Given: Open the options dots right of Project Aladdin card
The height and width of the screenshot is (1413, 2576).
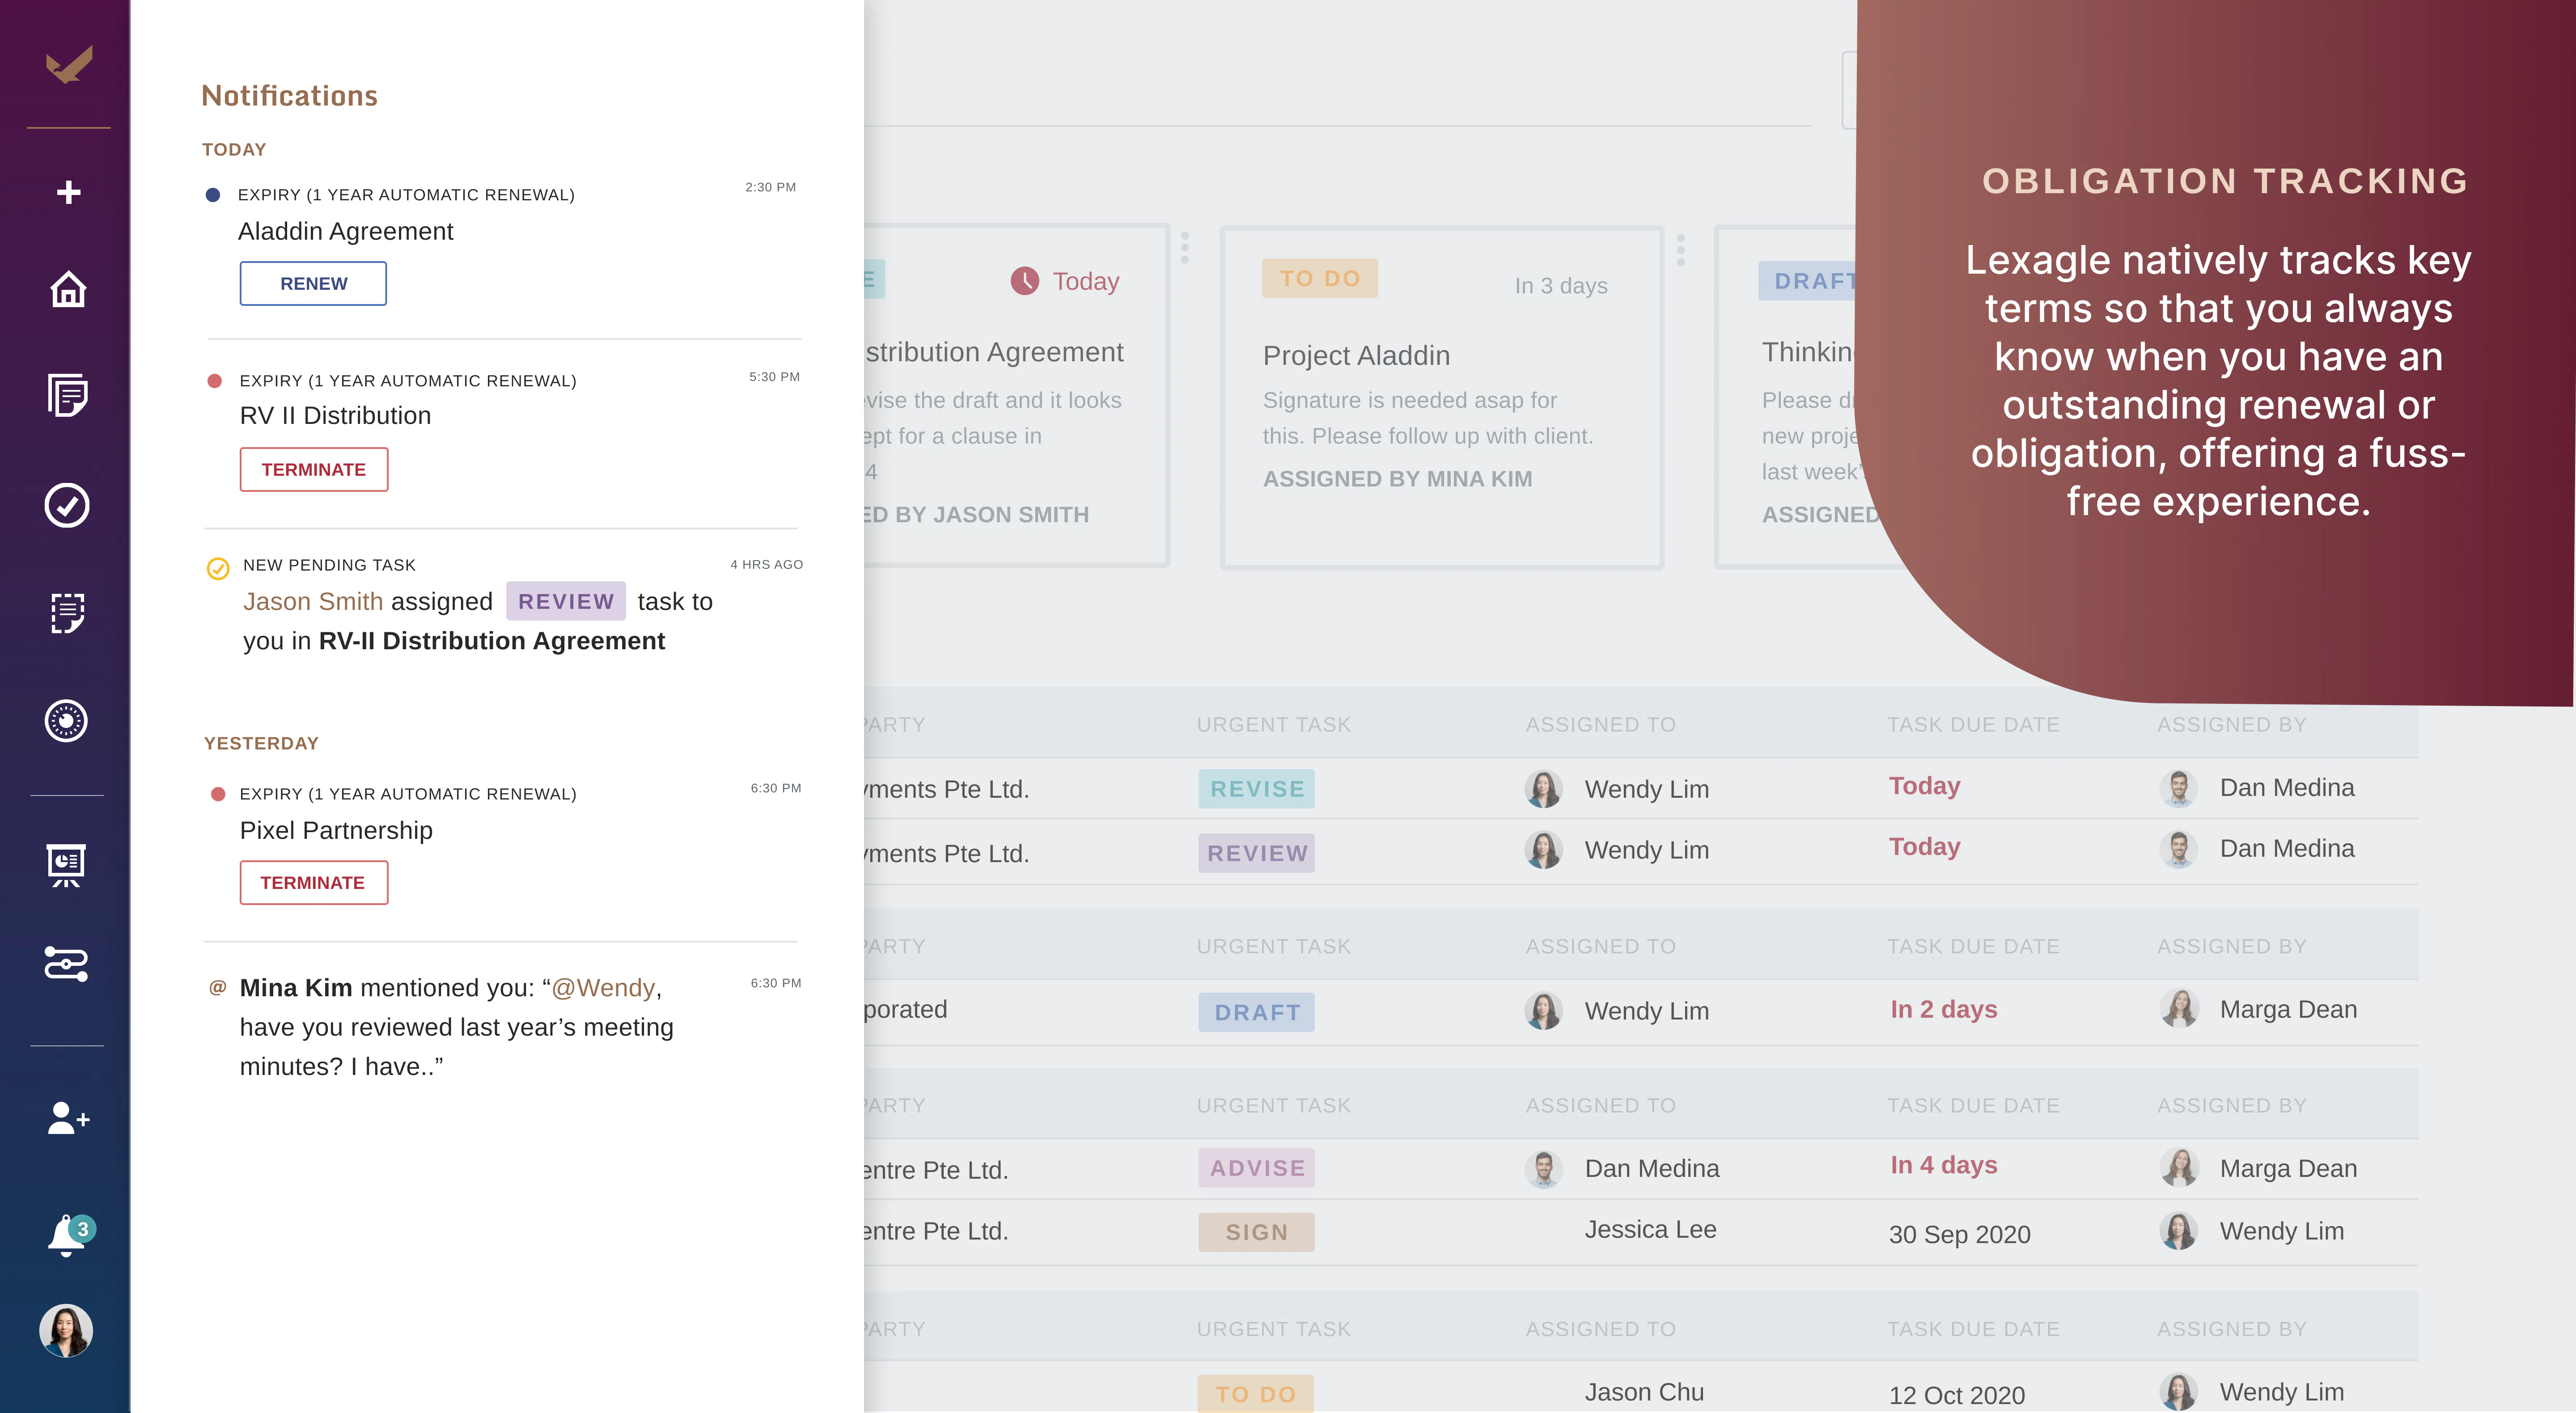Looking at the screenshot, I should click(x=1681, y=250).
